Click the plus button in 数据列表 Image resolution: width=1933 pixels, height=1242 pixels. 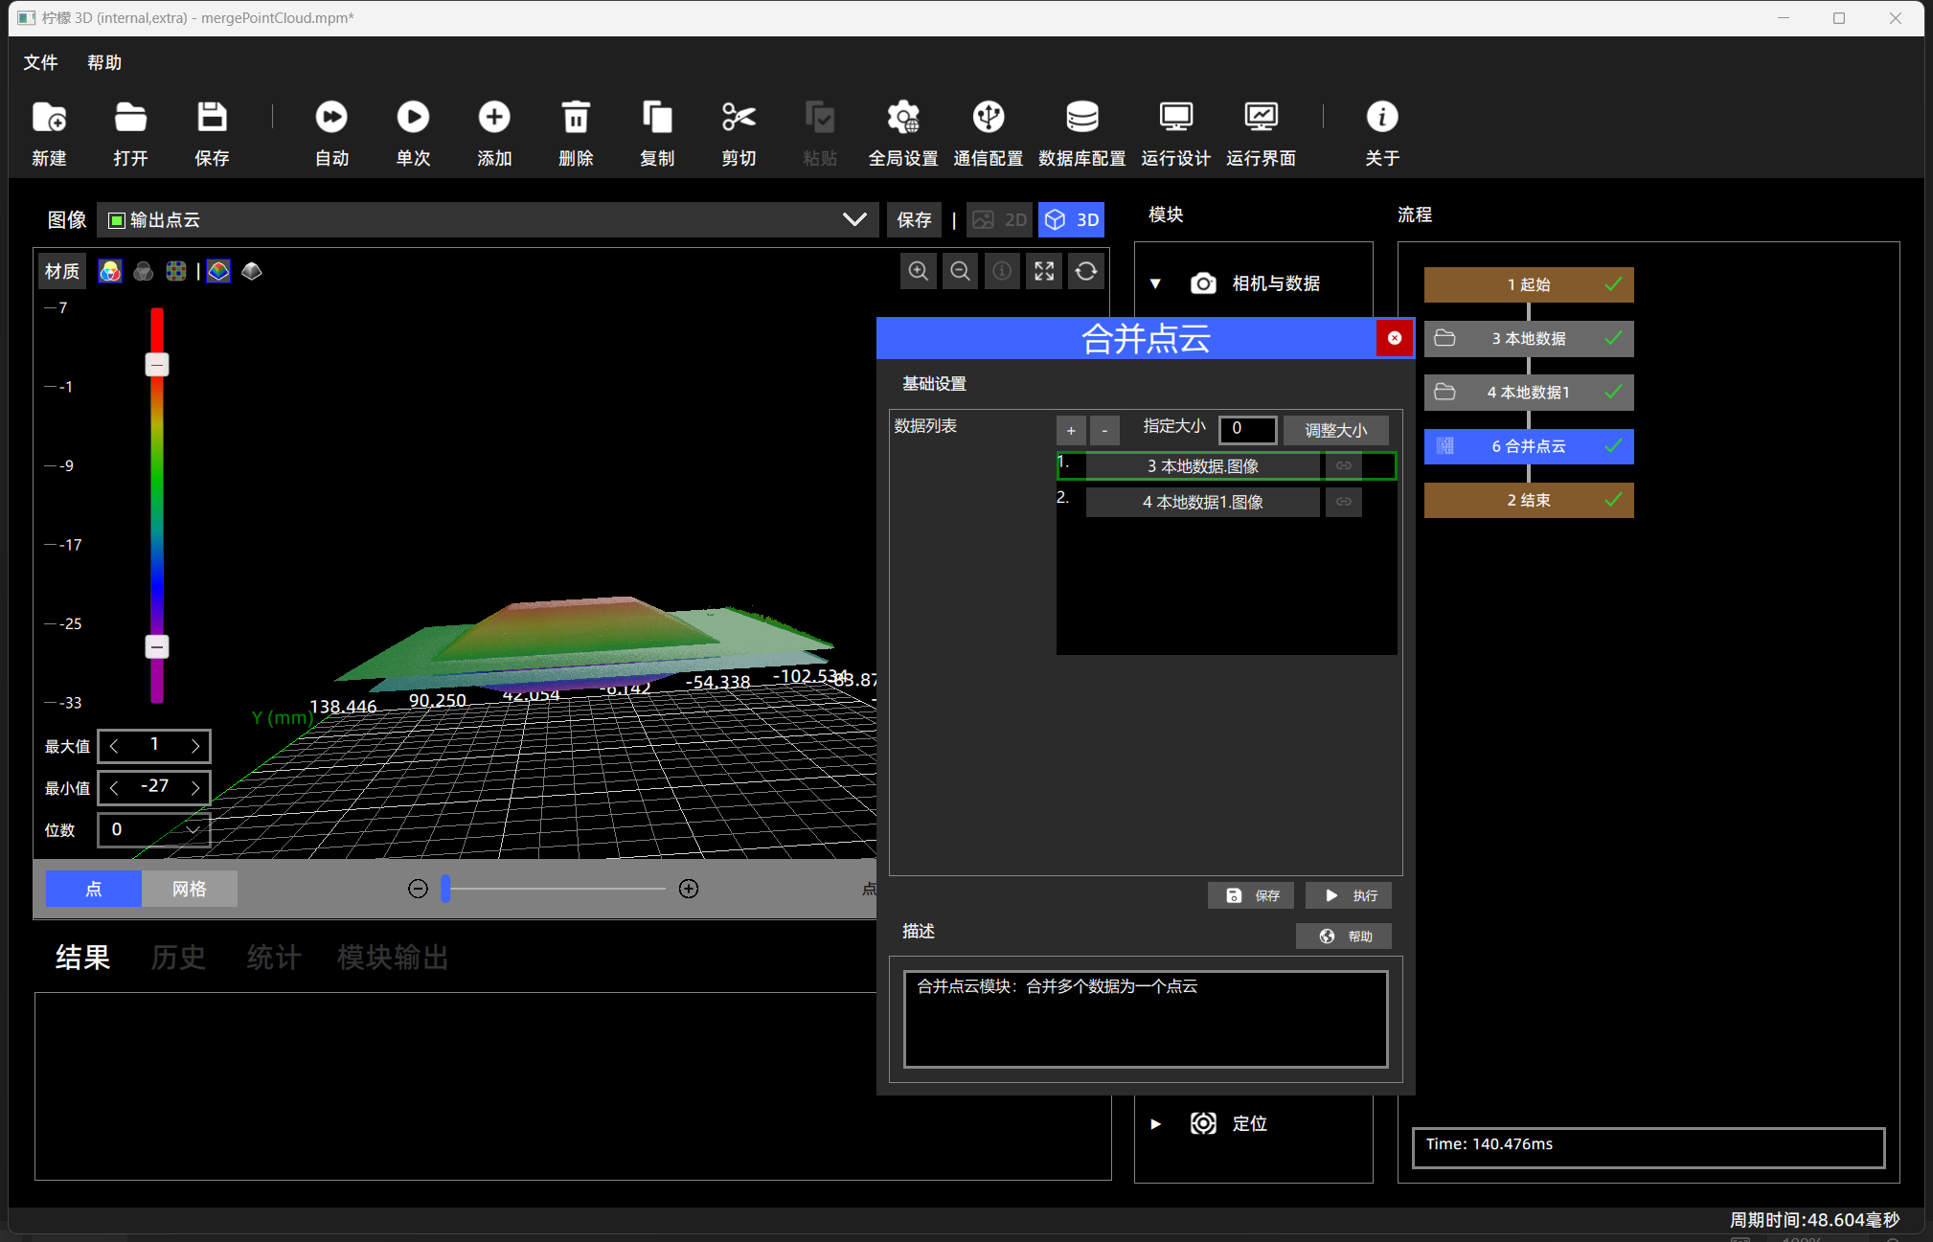(1071, 430)
